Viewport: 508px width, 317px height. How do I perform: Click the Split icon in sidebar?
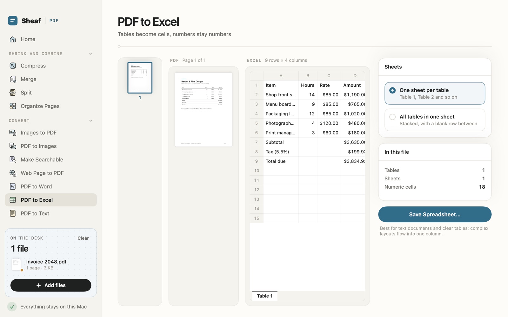coord(13,93)
